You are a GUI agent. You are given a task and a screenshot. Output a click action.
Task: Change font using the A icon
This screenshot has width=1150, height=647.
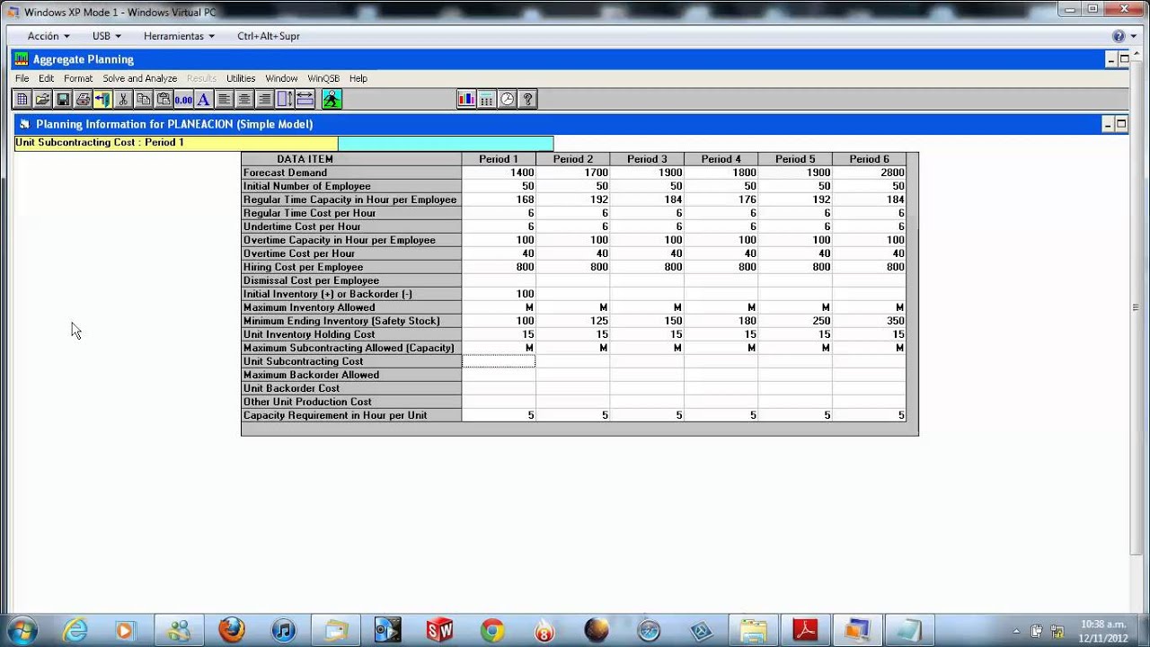(204, 99)
